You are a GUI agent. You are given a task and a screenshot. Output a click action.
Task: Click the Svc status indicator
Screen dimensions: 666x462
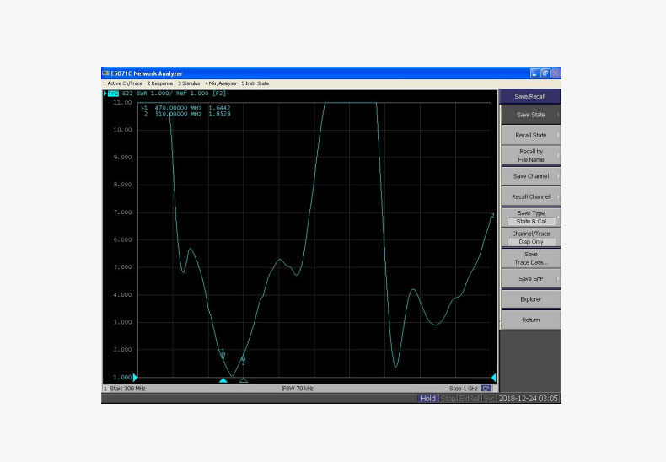(489, 398)
